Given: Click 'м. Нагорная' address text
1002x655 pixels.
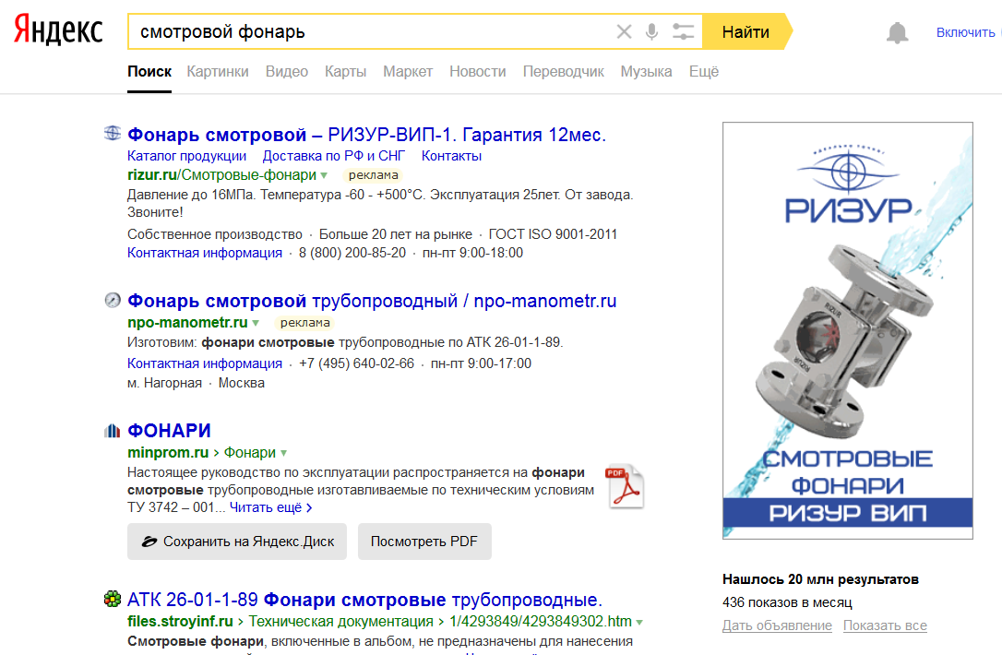Looking at the screenshot, I should (x=164, y=384).
